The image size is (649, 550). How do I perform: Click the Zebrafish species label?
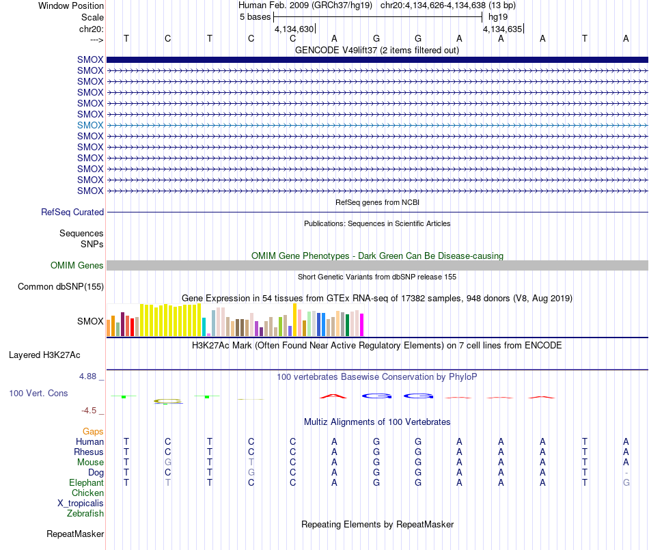[85, 513]
